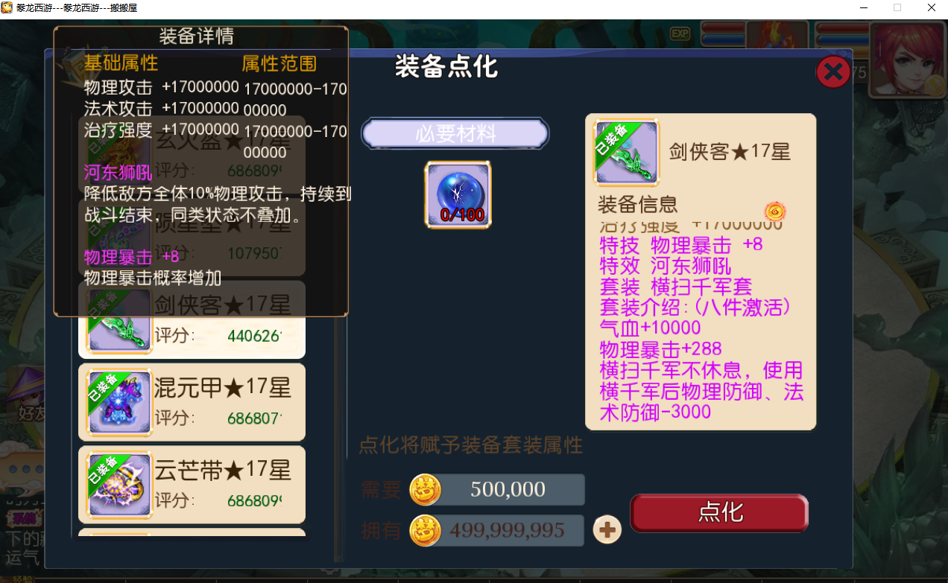Click the 混元甲 armor icon

point(120,403)
